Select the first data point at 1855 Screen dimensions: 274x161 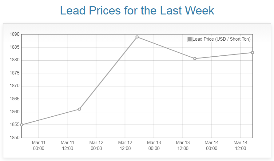point(22,125)
